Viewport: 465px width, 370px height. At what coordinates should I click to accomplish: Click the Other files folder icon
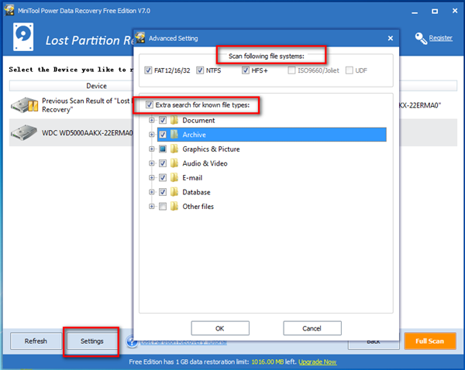[x=174, y=206]
